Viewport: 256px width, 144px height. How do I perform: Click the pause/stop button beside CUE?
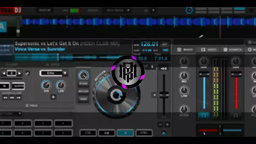click(106, 133)
